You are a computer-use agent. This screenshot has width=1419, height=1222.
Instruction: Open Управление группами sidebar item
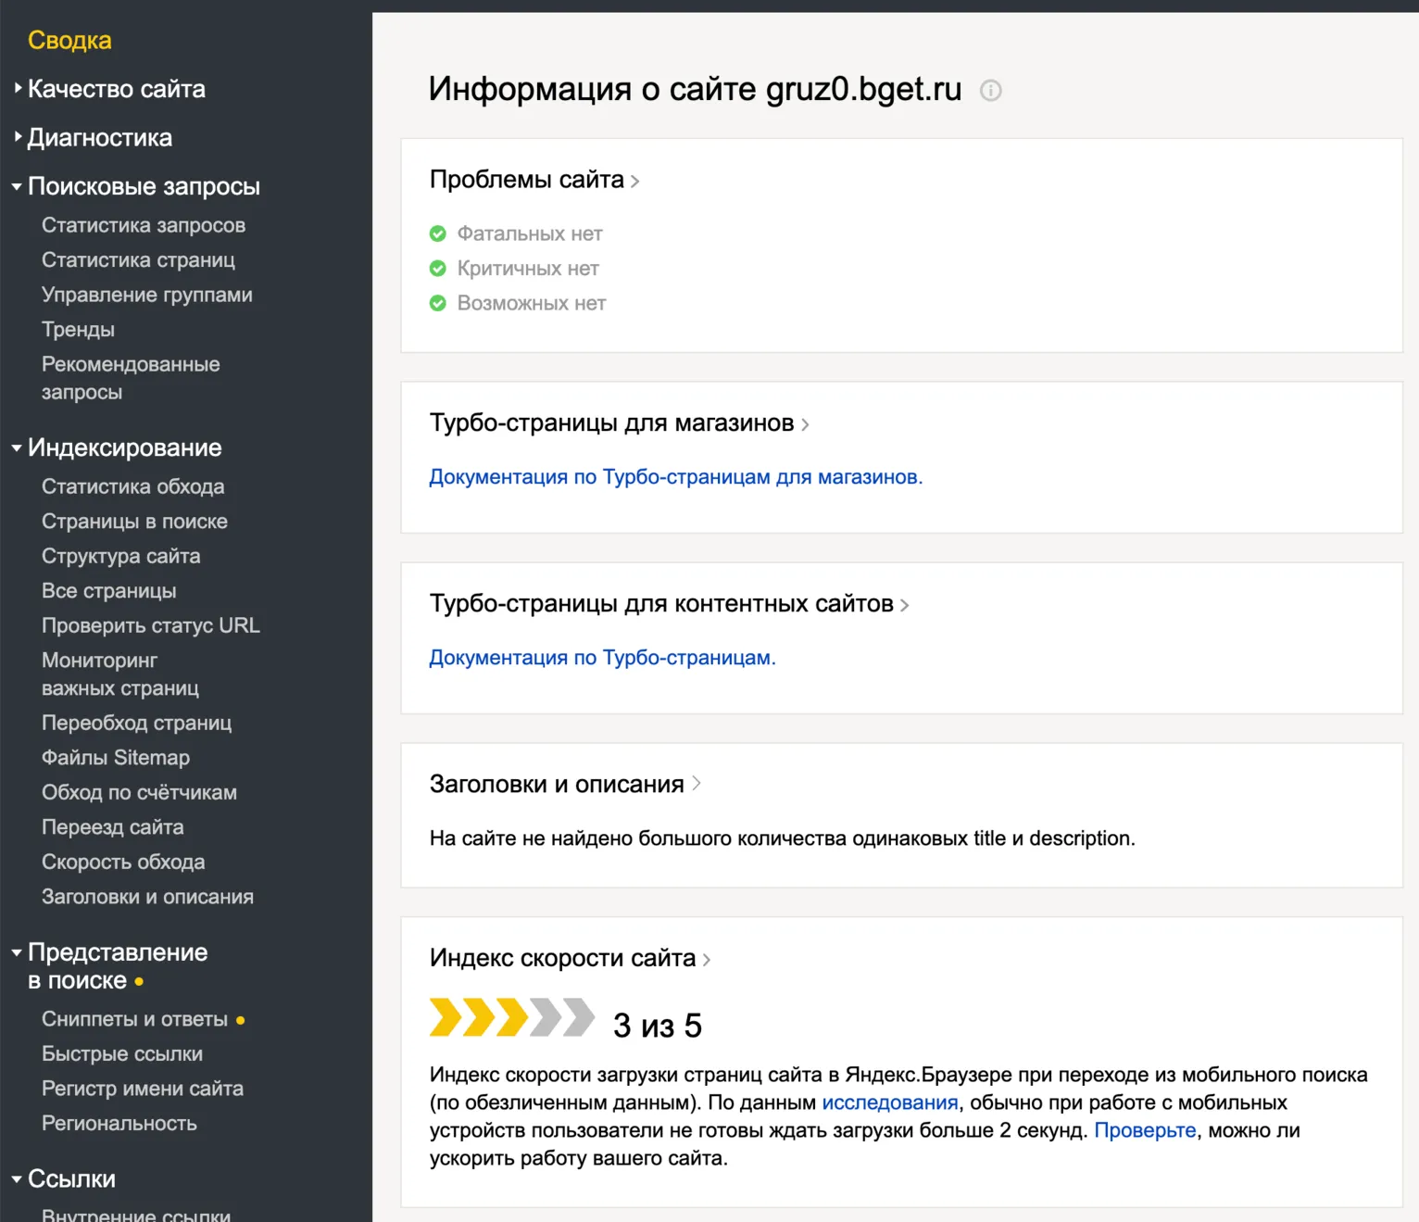pos(147,295)
